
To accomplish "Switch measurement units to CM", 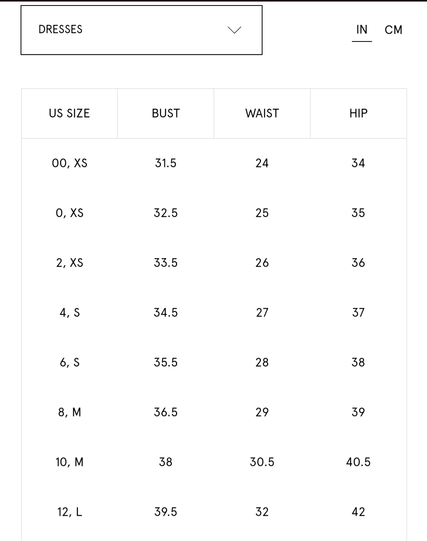I will click(393, 30).
